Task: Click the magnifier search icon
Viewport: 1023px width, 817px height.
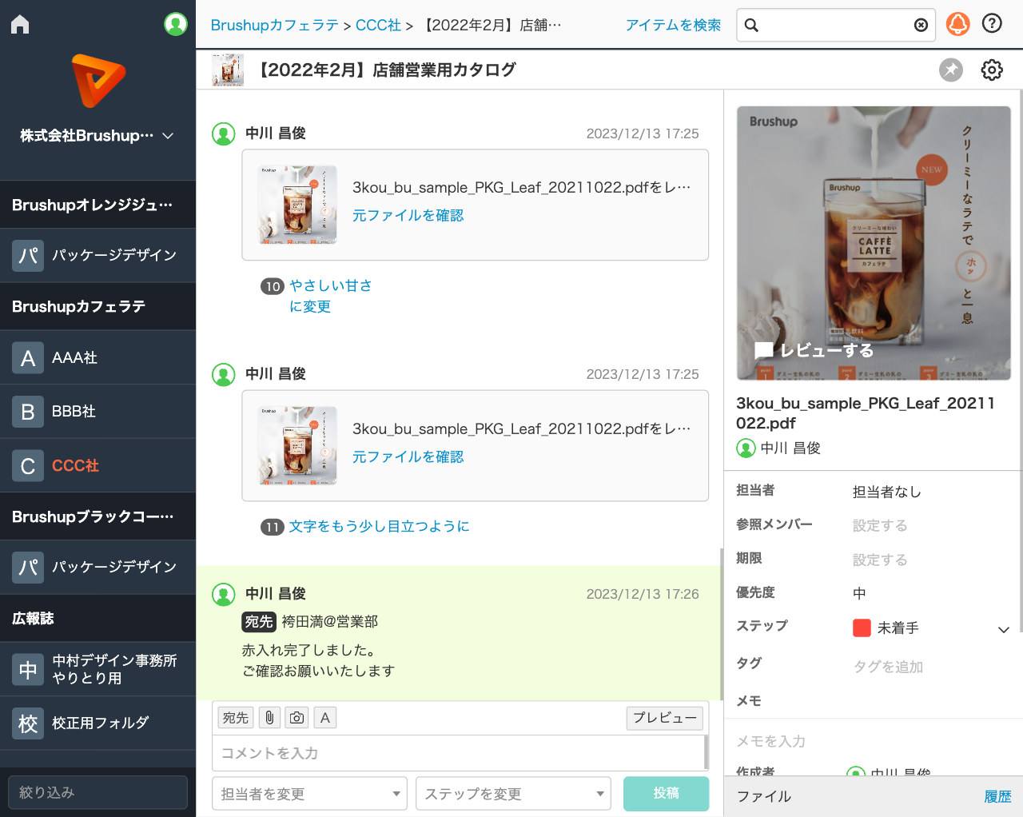Action: 751,25
